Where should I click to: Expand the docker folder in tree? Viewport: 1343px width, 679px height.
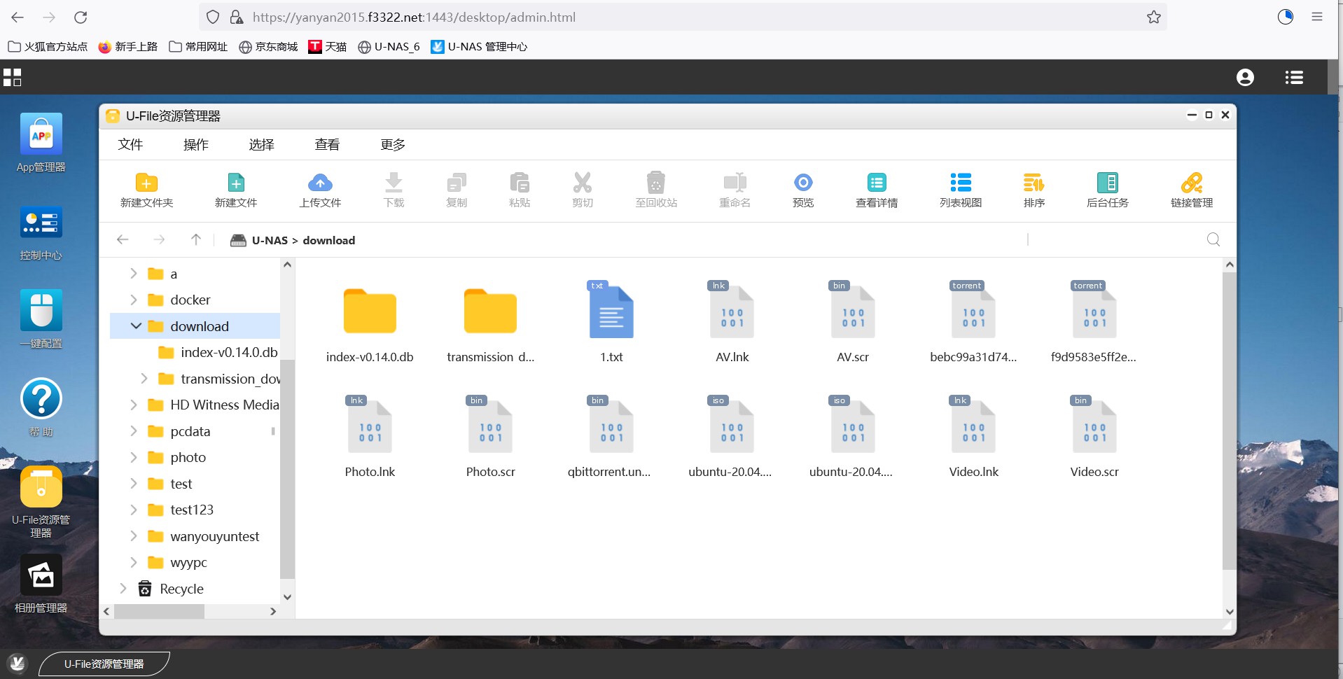(134, 300)
